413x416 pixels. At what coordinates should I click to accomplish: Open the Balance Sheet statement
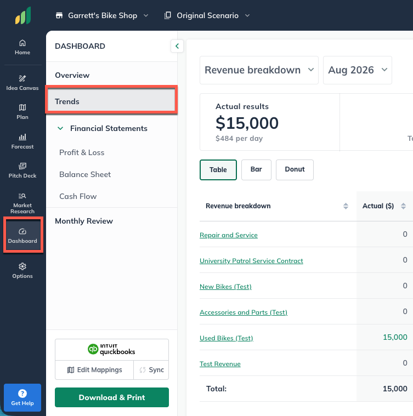[x=85, y=174]
